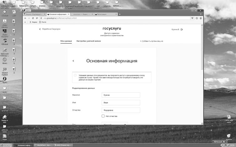Reload the page with the refresh icon
Screen dimensions: 236x147
(33, 18)
